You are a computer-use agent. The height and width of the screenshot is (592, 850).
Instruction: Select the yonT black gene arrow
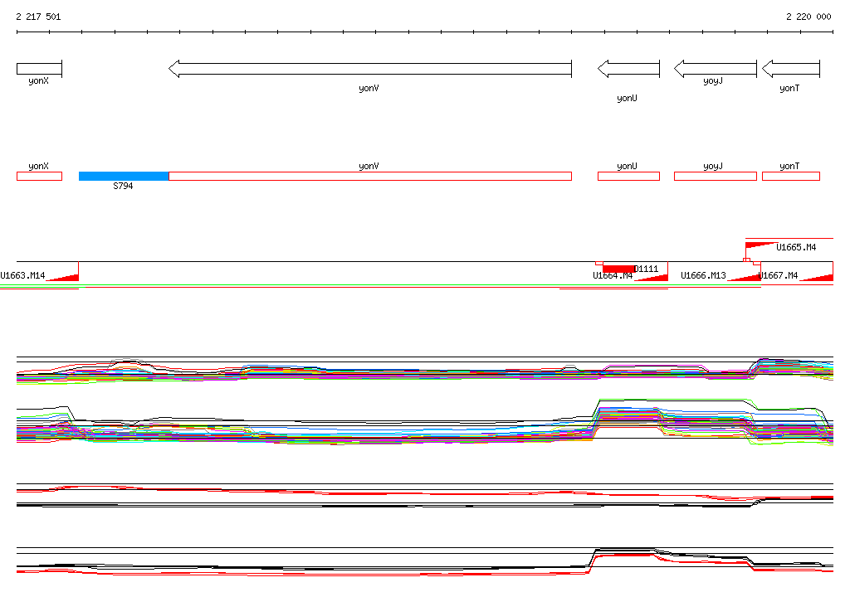(791, 69)
